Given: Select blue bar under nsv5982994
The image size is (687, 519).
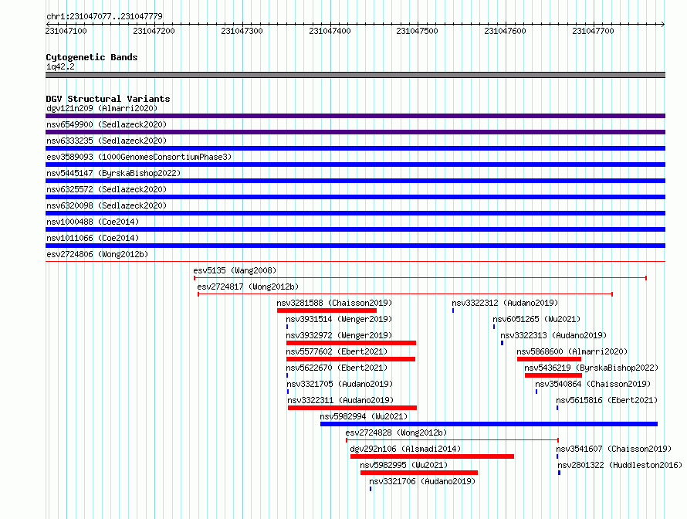Looking at the screenshot, I should (489, 424).
